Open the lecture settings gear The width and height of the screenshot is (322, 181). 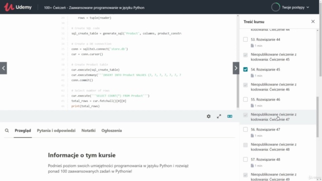(x=208, y=116)
